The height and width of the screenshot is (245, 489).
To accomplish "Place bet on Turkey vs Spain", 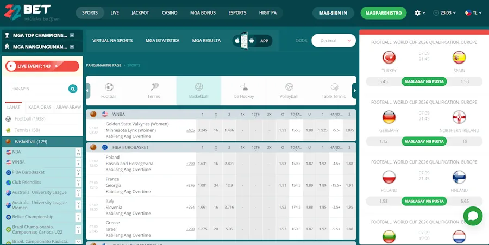I will coord(424,81).
